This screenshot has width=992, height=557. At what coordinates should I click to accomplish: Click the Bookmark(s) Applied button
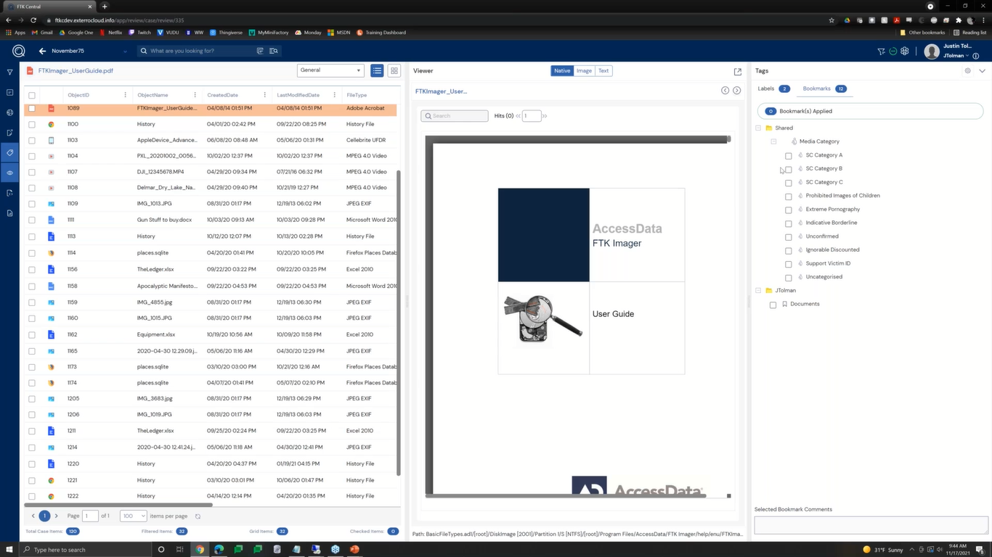(x=870, y=111)
